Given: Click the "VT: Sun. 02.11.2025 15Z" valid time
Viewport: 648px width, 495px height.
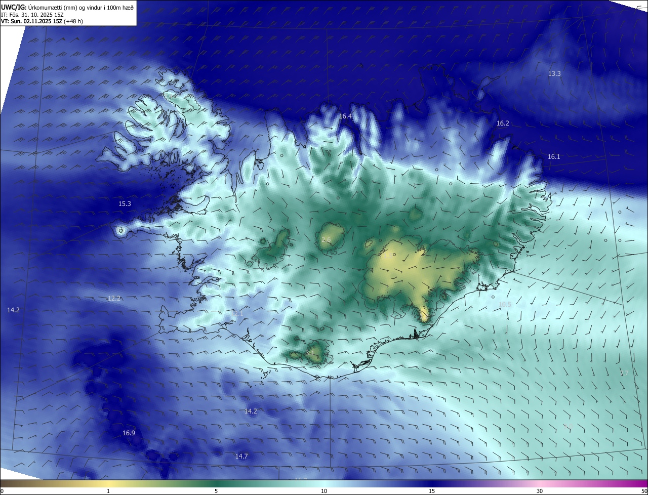Looking at the screenshot, I should pos(31,21).
